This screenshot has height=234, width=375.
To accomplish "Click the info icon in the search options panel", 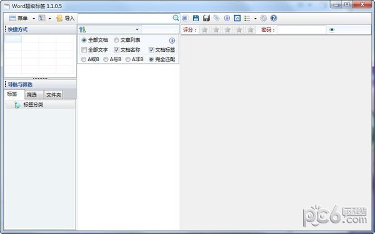I will 172,41.
